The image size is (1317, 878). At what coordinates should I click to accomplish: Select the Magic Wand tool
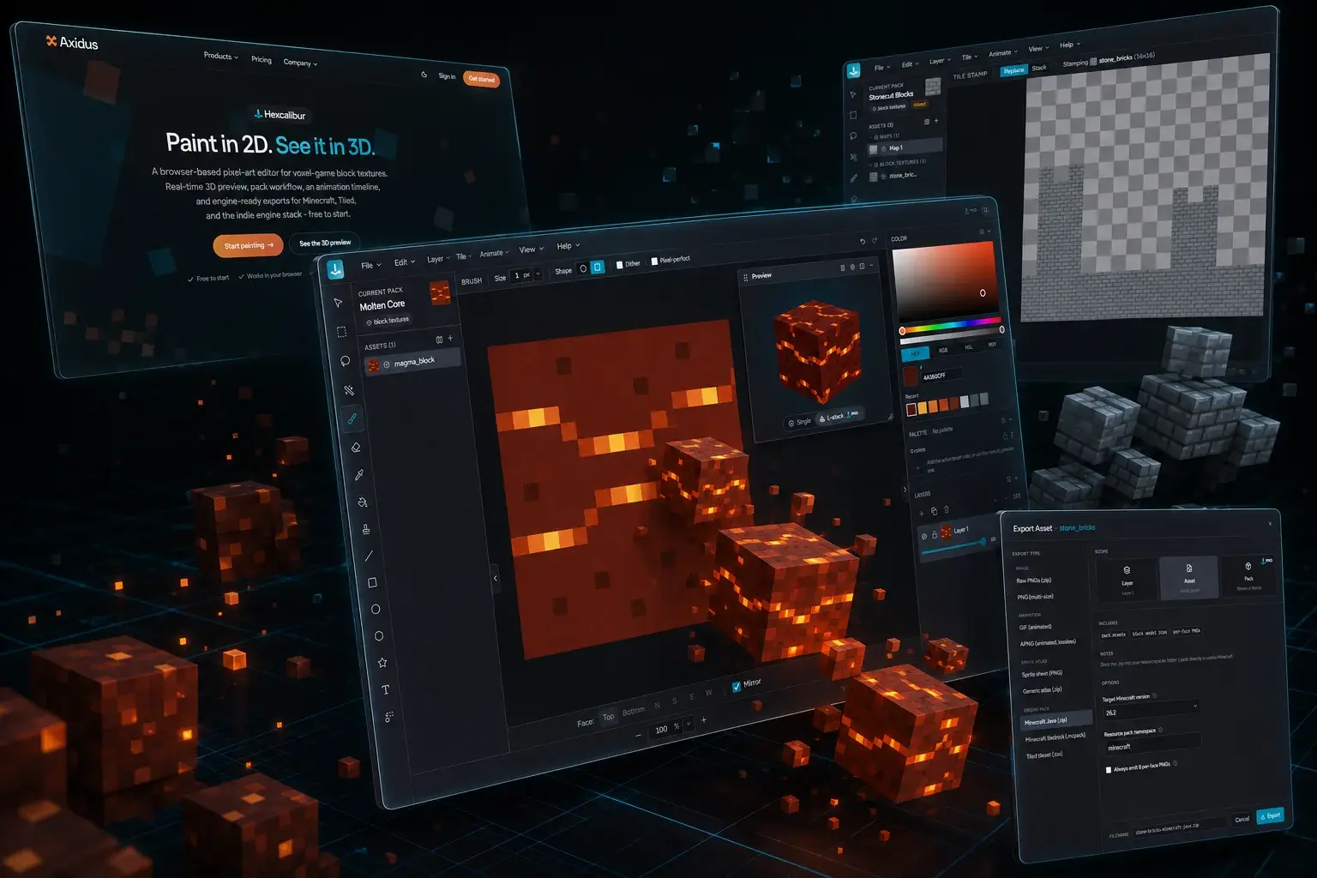[x=348, y=390]
